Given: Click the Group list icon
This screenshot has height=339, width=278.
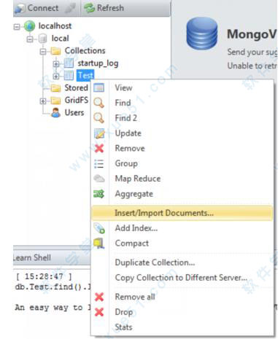Looking at the screenshot, I should (99, 164).
